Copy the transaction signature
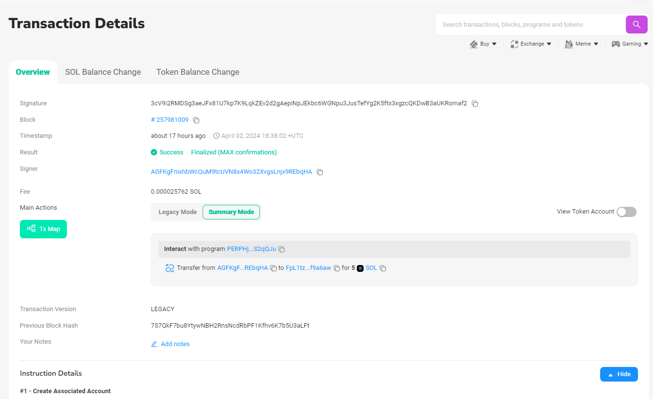 (x=475, y=104)
